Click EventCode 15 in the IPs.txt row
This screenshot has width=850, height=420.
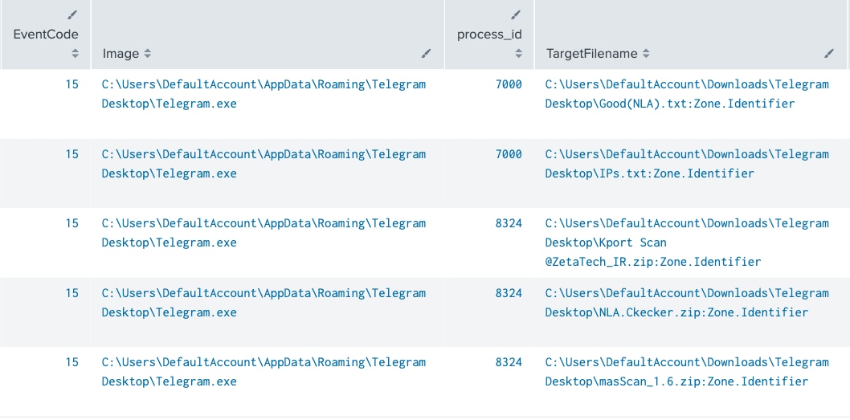pyautogui.click(x=72, y=154)
